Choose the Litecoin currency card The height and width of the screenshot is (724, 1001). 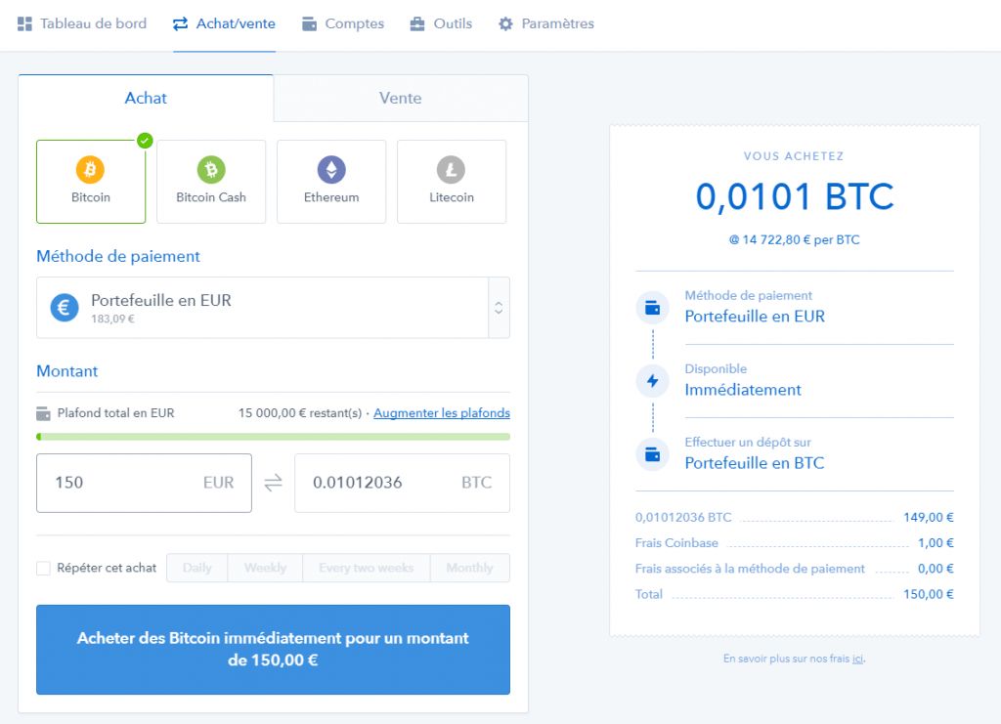[x=452, y=182]
